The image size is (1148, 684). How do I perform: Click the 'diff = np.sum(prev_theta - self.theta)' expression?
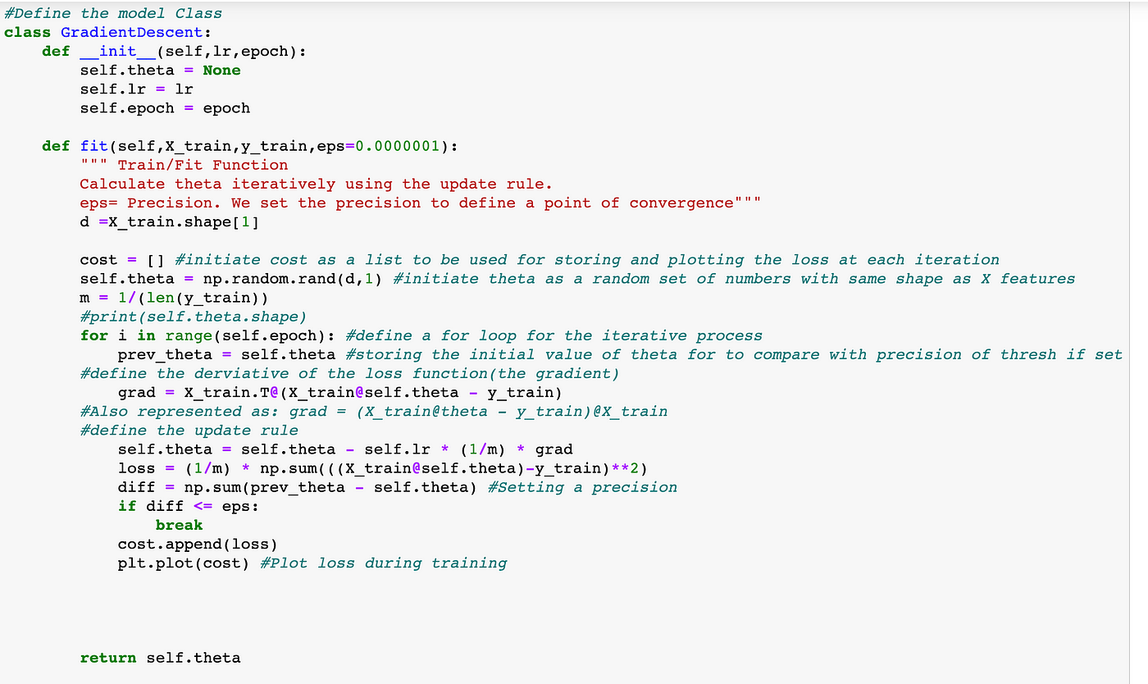[298, 486]
